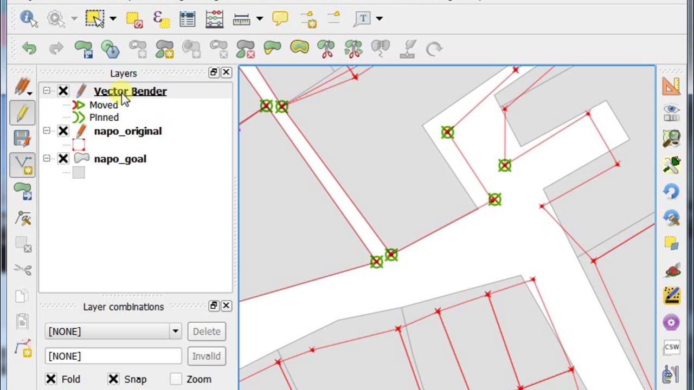This screenshot has width=694, height=390.
Task: Open the field calculator
Action: pyautogui.click(x=215, y=18)
